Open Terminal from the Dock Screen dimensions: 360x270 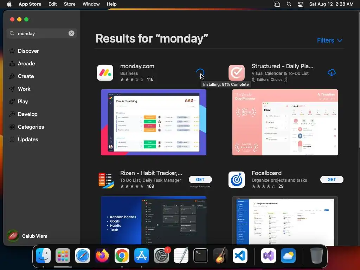click(201, 256)
